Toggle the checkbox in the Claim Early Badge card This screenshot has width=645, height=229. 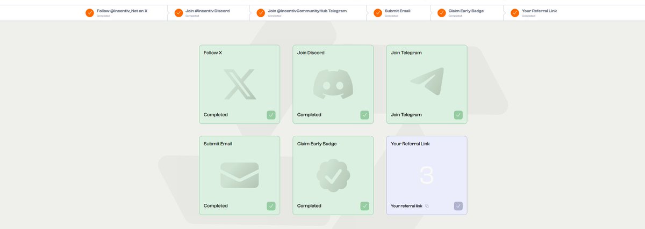364,206
